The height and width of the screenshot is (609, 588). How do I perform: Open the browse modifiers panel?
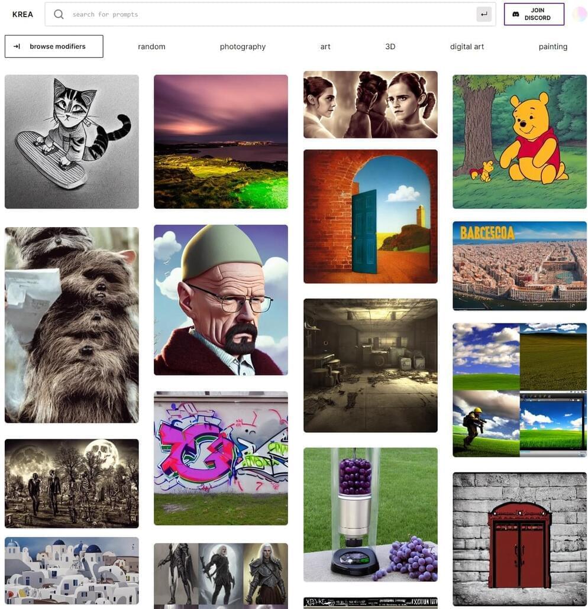pos(54,46)
